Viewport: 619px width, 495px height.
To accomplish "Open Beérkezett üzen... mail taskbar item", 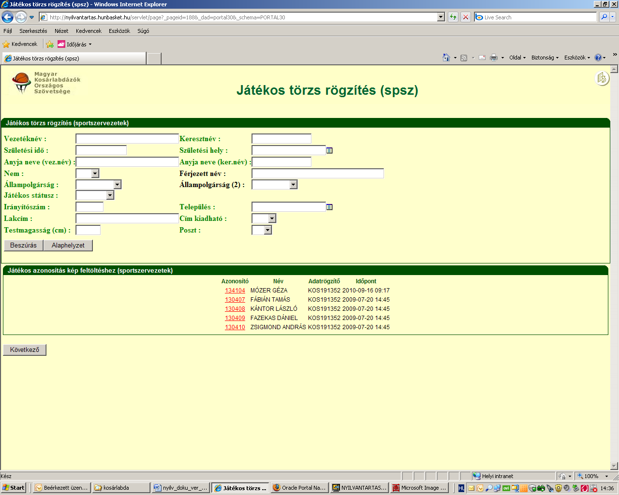I will [61, 488].
